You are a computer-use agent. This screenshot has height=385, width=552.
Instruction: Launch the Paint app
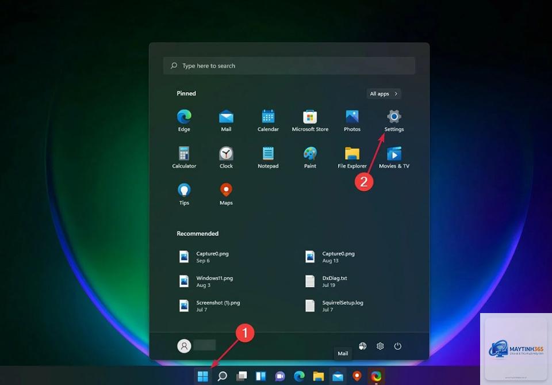[x=310, y=158]
